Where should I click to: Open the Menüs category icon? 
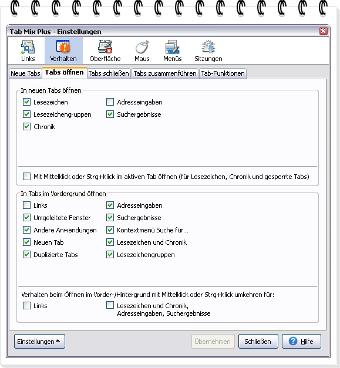point(172,50)
